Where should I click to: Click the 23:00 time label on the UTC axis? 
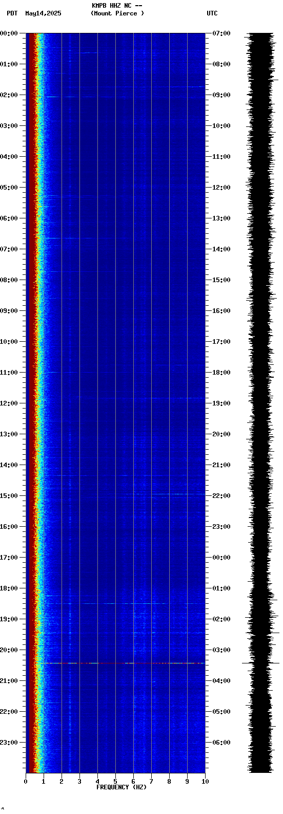(221, 527)
